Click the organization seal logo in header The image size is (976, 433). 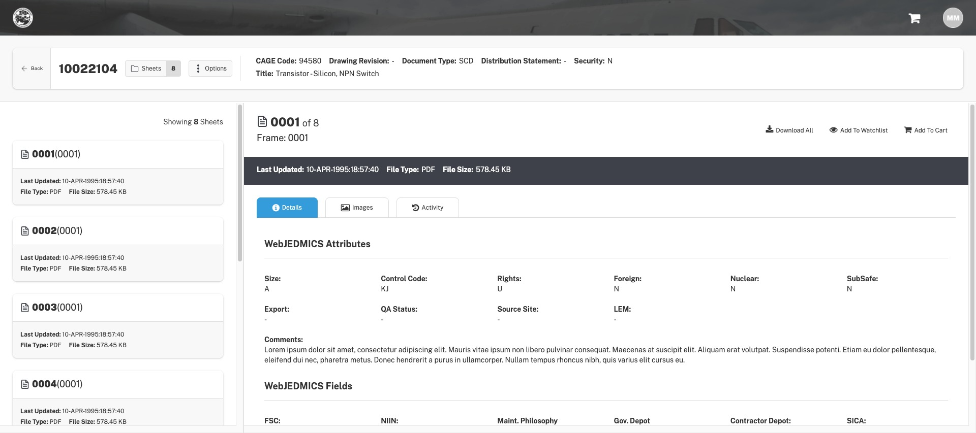(23, 18)
